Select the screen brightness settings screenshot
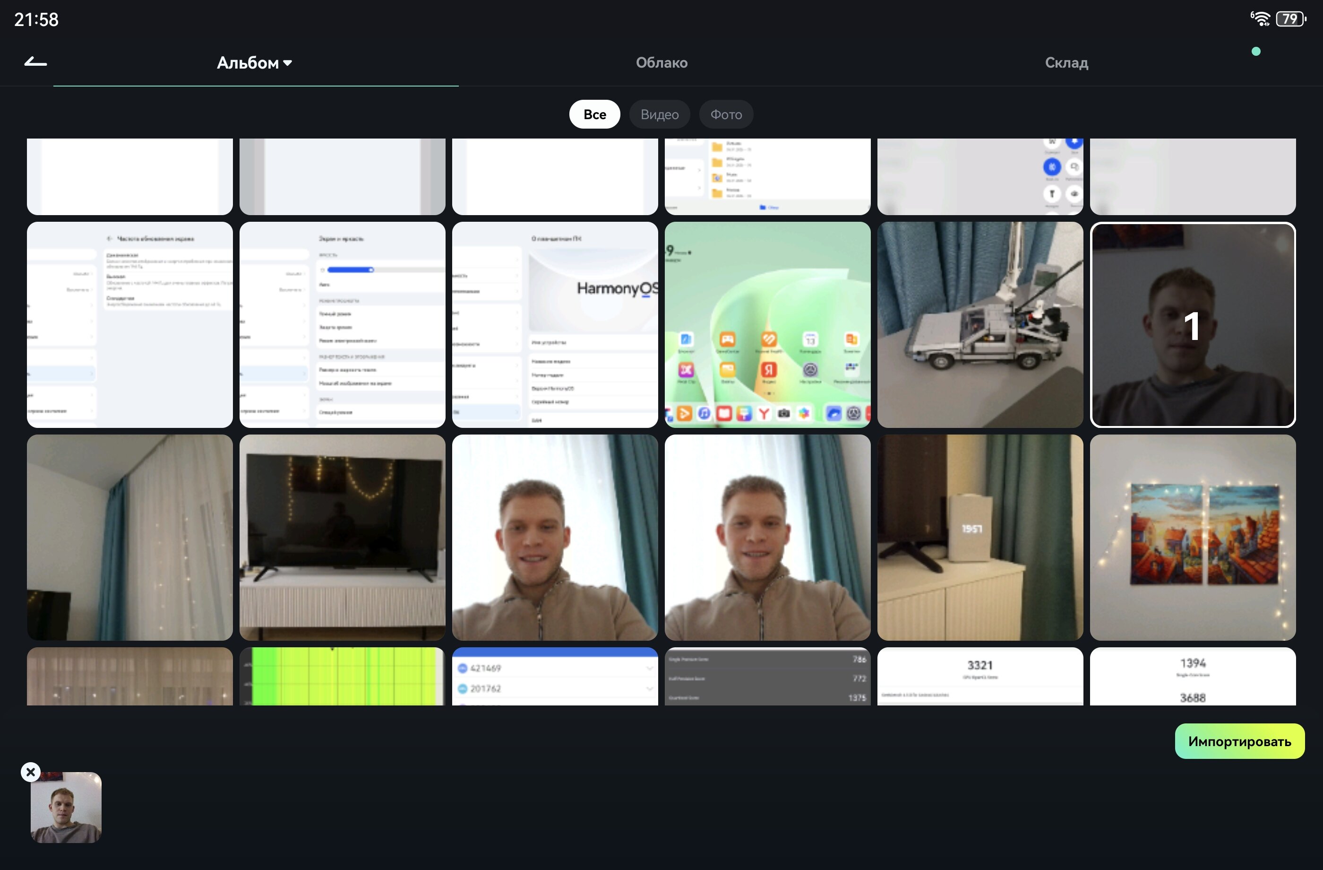 pos(342,325)
